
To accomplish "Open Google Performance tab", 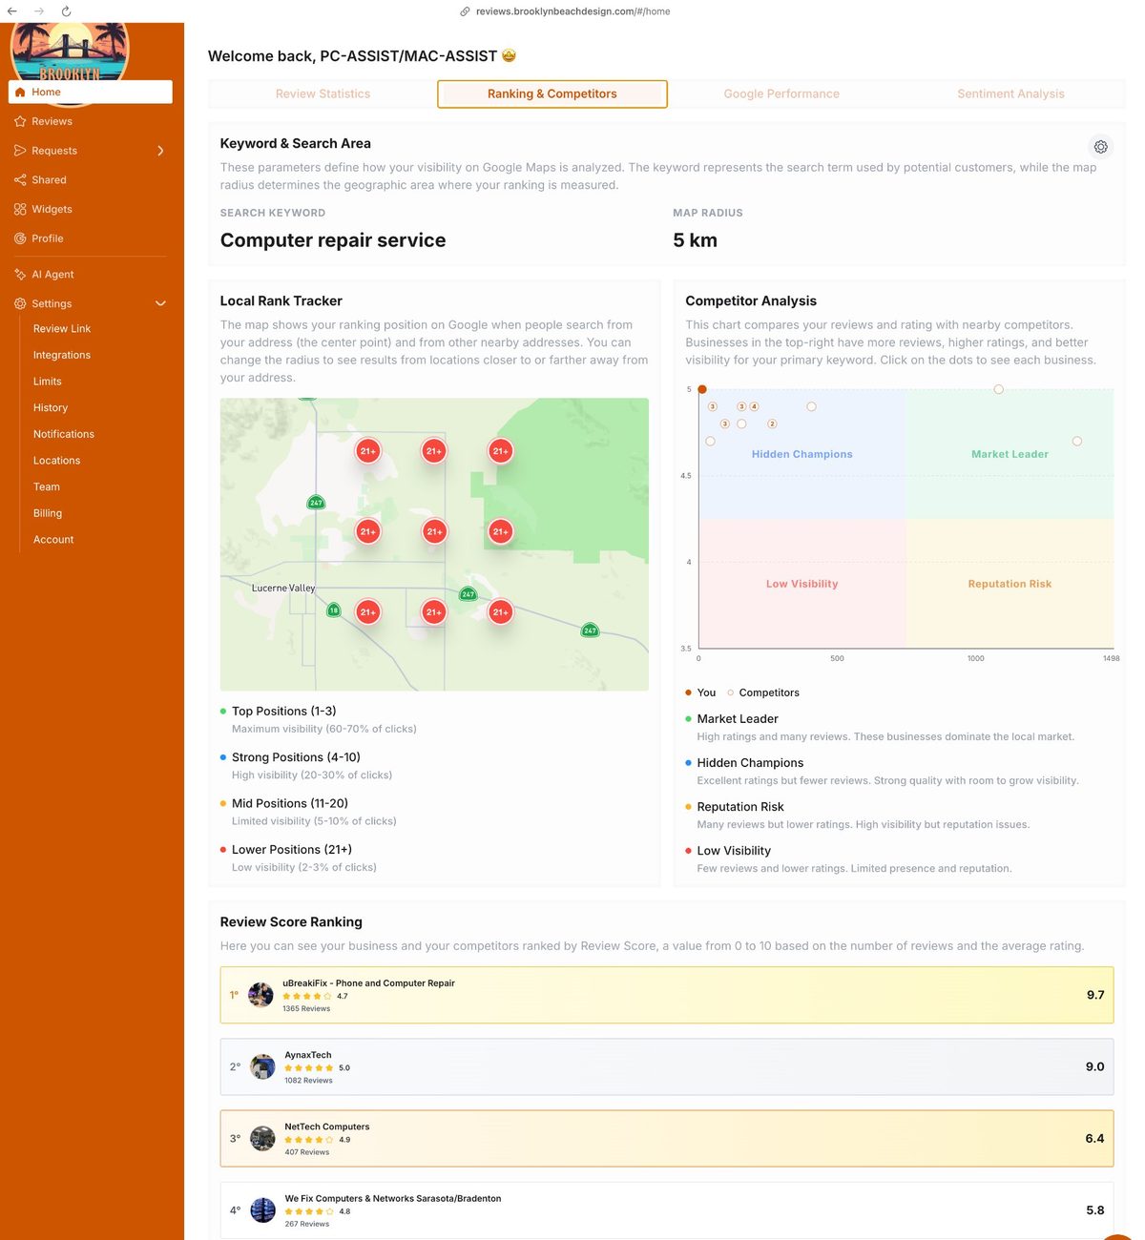I will [781, 93].
